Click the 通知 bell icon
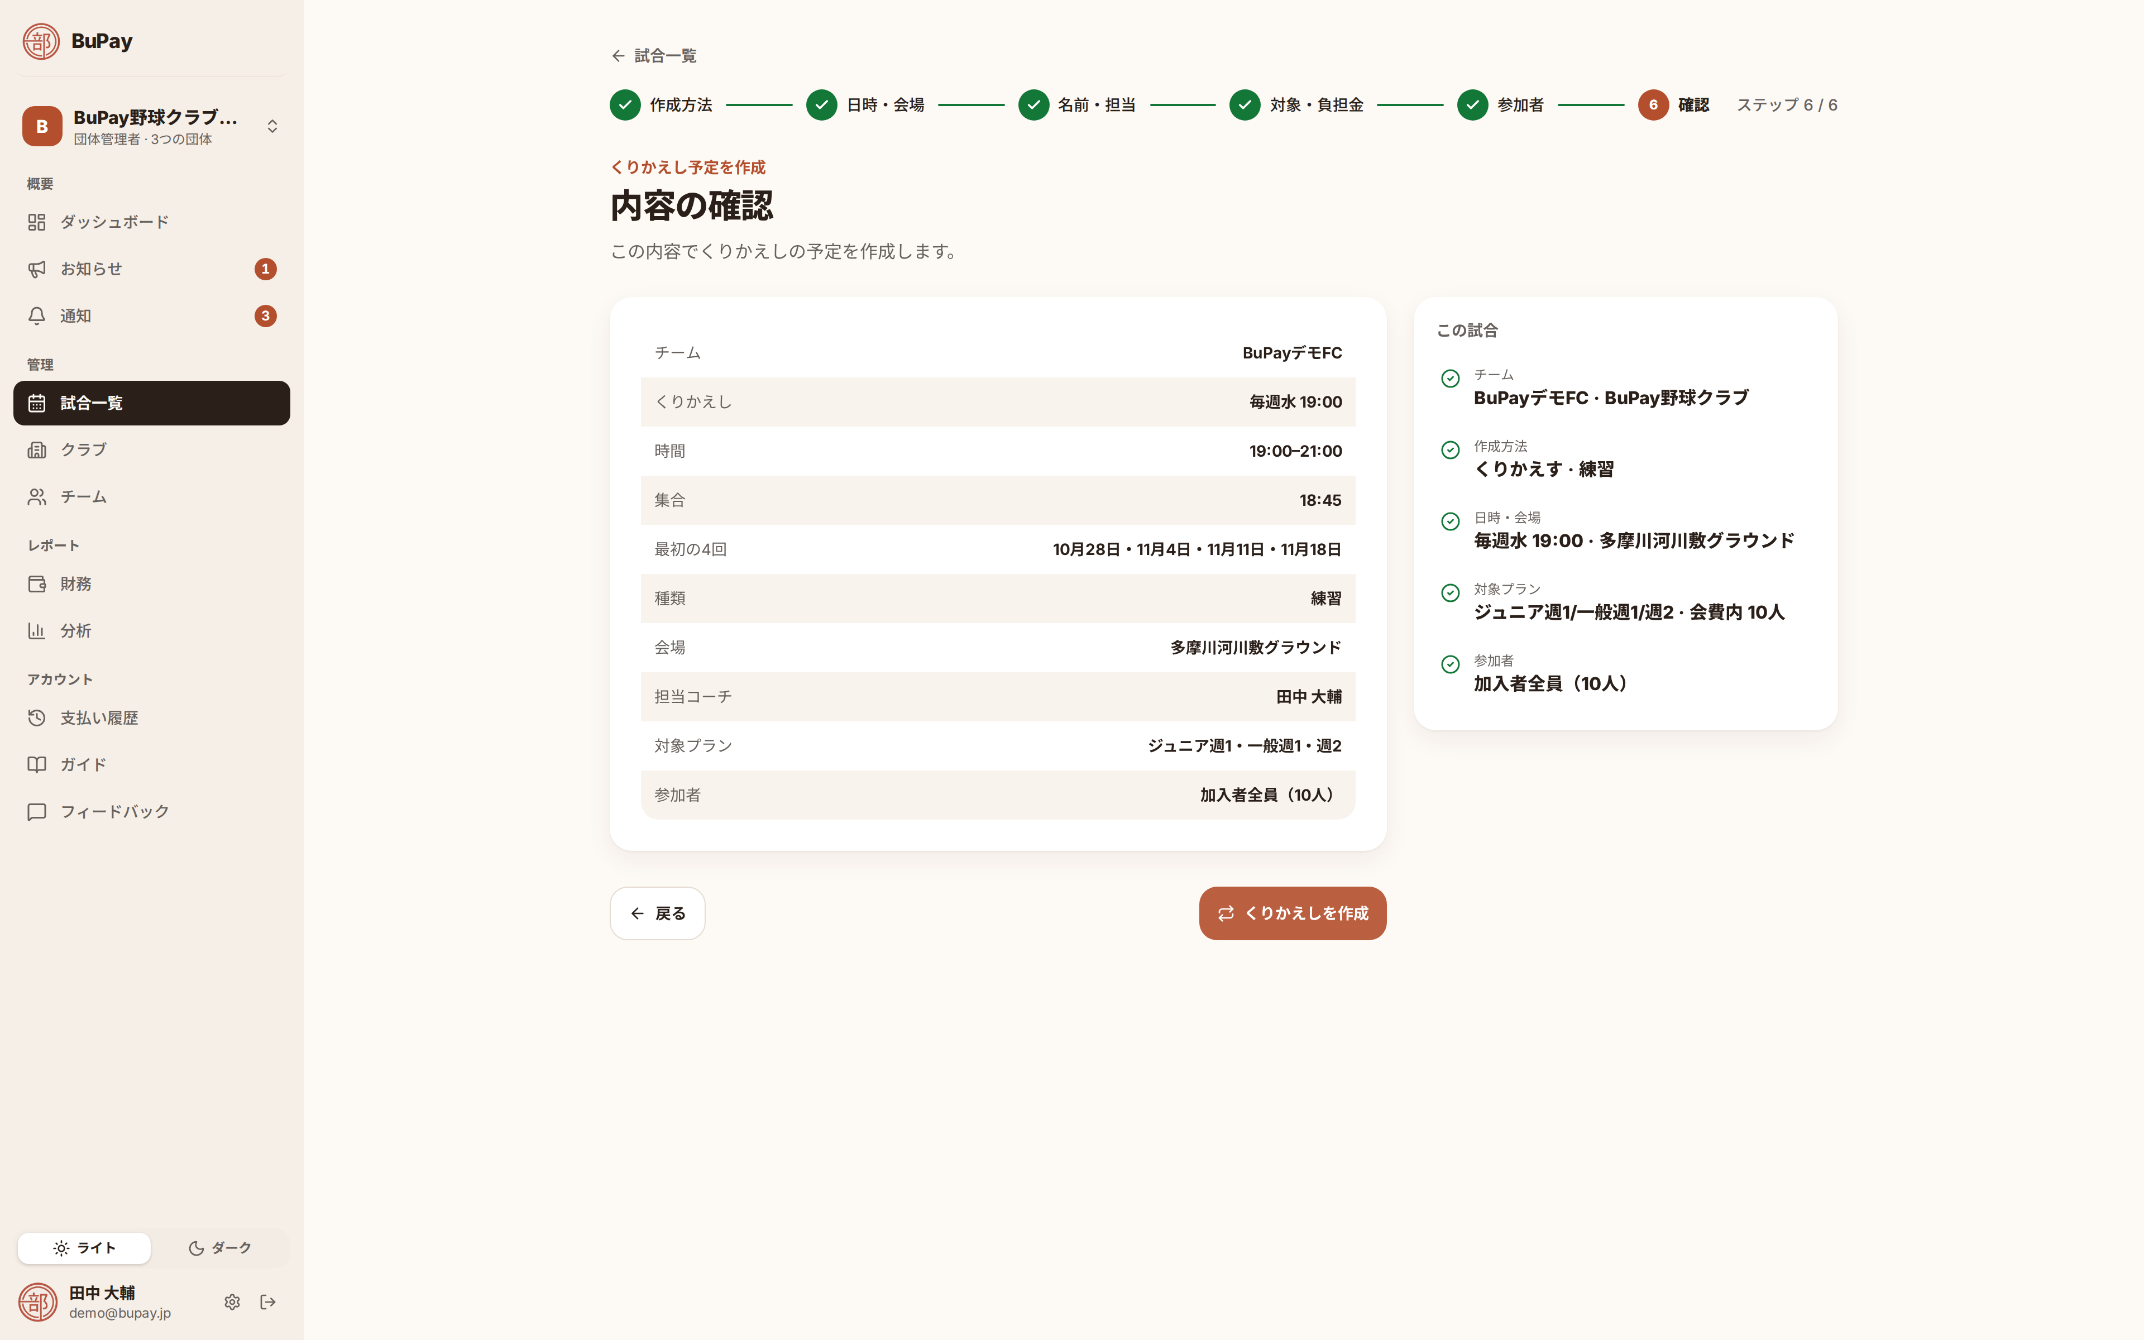 tap(36, 315)
